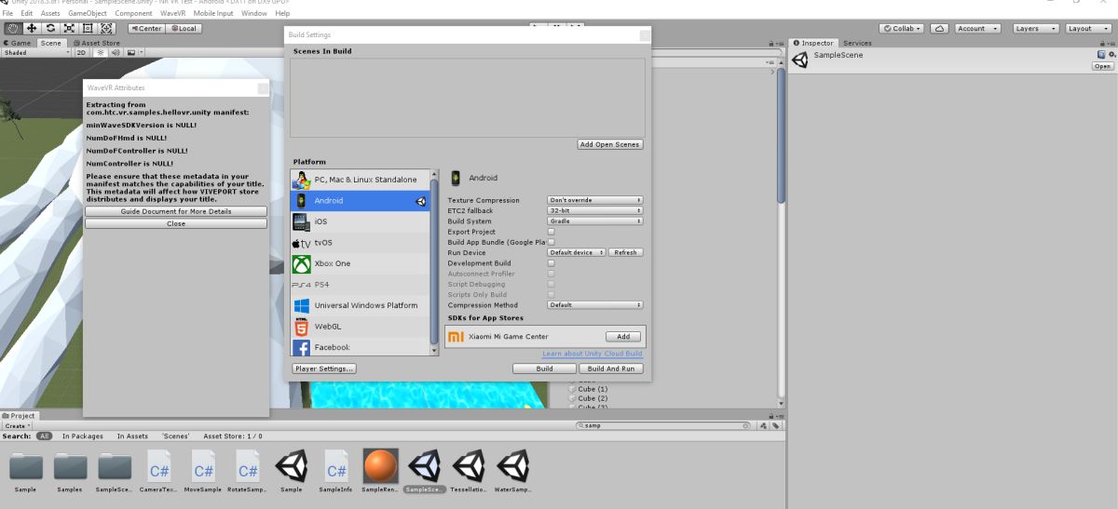Toggle Local handle rotation button
Viewport: 1118px width, 509px height.
(x=184, y=28)
